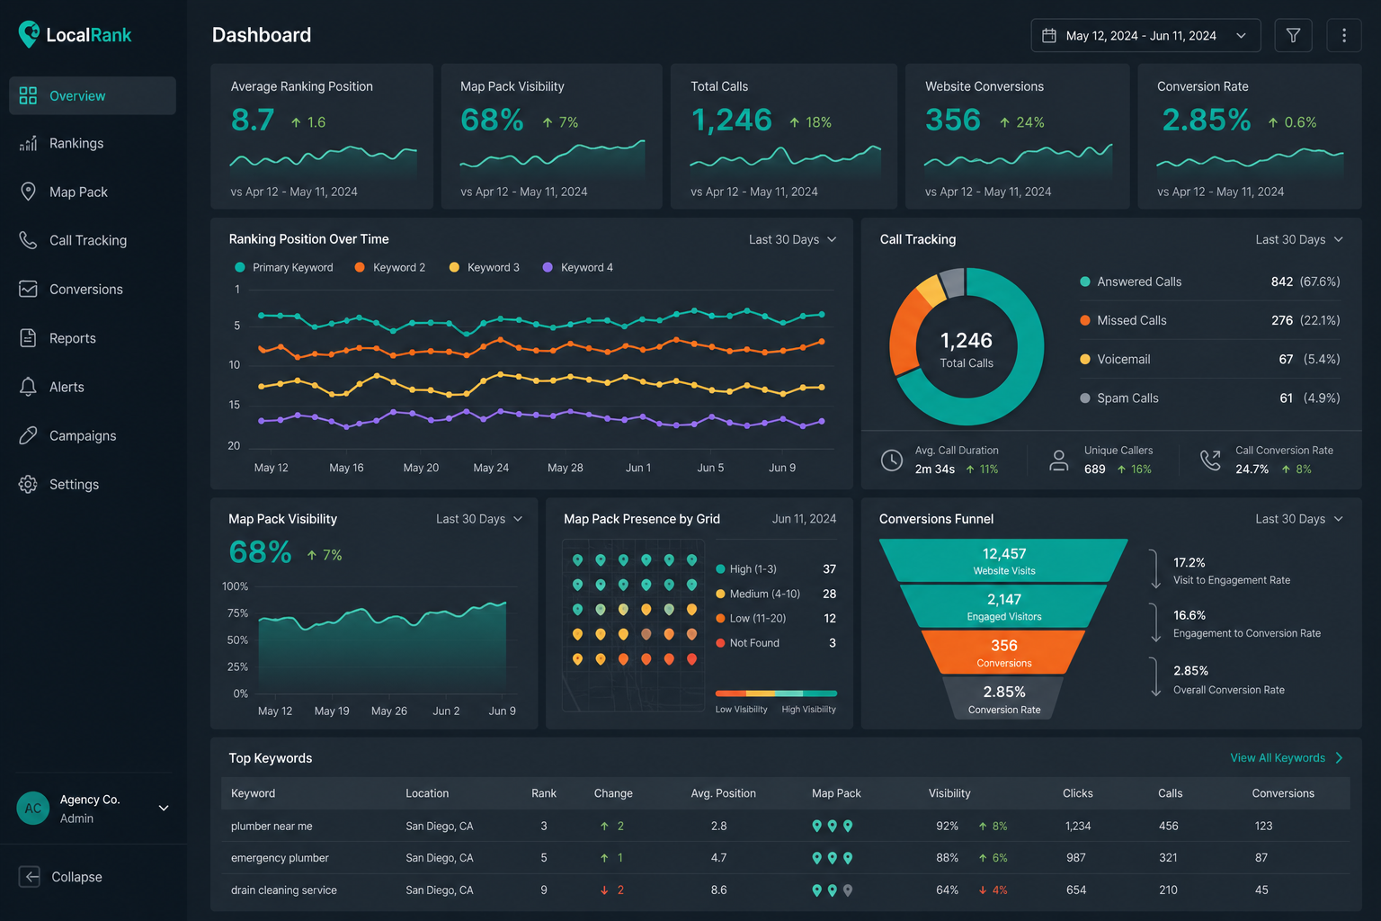Open the drain cleaning service keyword
The height and width of the screenshot is (921, 1381).
coord(284,890)
